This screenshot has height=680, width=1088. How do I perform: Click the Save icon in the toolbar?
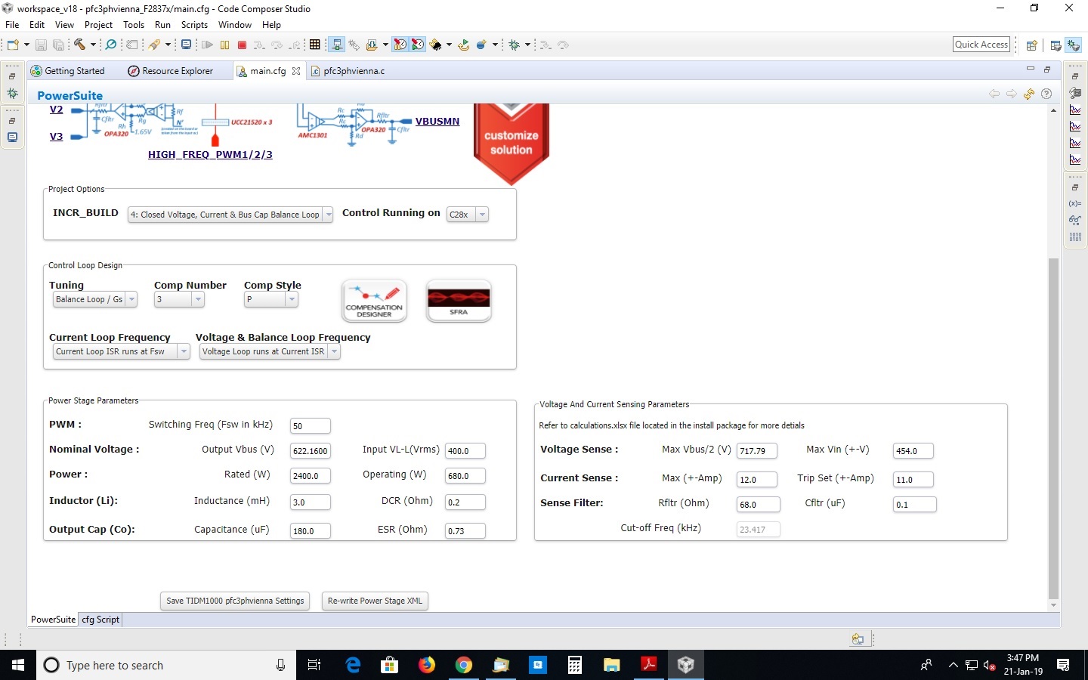[41, 45]
